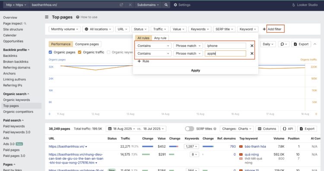Select the Any rule tab
The height and width of the screenshot is (171, 324).
click(x=160, y=38)
